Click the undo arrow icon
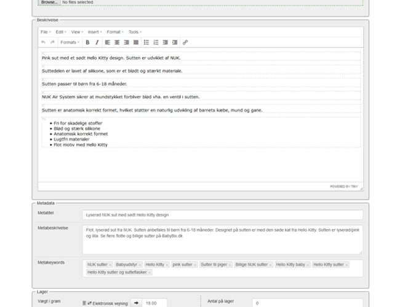This screenshot has height=307, width=400. tap(43, 42)
